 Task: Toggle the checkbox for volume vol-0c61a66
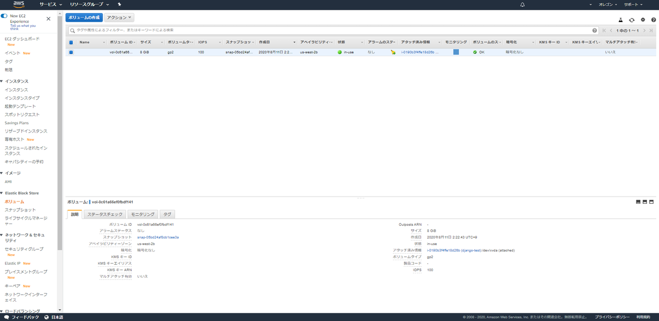[71, 53]
